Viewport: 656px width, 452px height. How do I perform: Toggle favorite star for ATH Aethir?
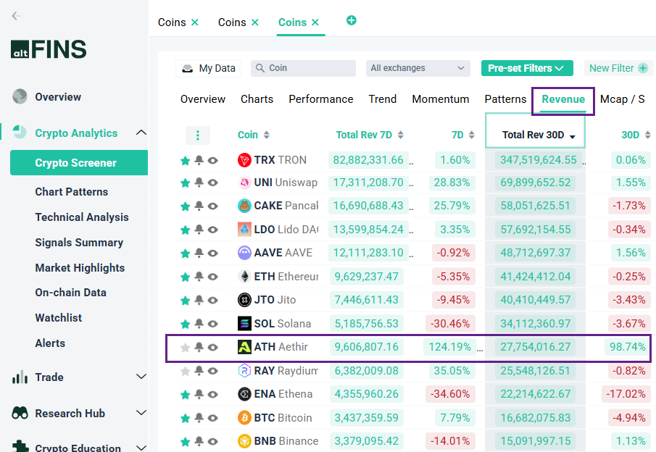[x=185, y=348]
